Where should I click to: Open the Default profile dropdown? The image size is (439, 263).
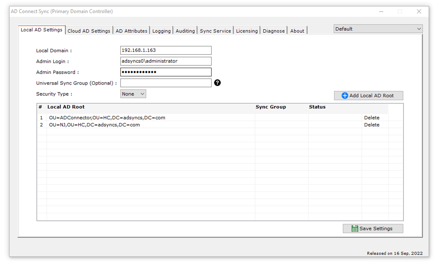coord(378,29)
